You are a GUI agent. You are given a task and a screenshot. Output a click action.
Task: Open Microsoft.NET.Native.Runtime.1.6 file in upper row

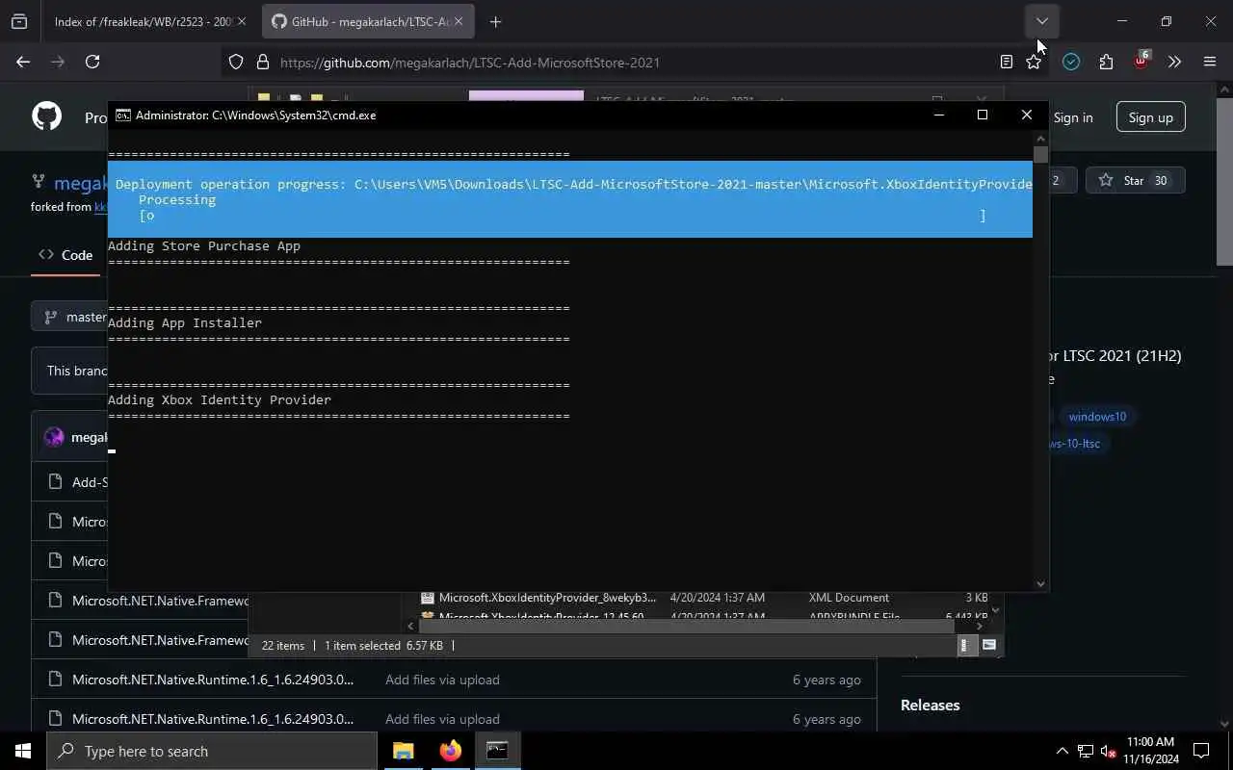coord(213,680)
